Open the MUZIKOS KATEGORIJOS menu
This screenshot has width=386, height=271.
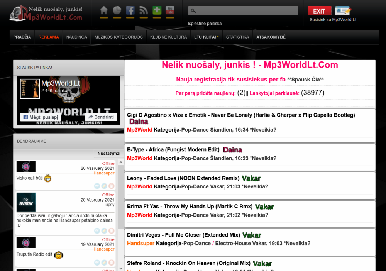click(119, 37)
